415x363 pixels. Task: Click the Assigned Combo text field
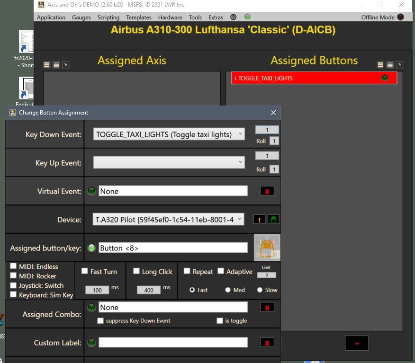click(173, 307)
